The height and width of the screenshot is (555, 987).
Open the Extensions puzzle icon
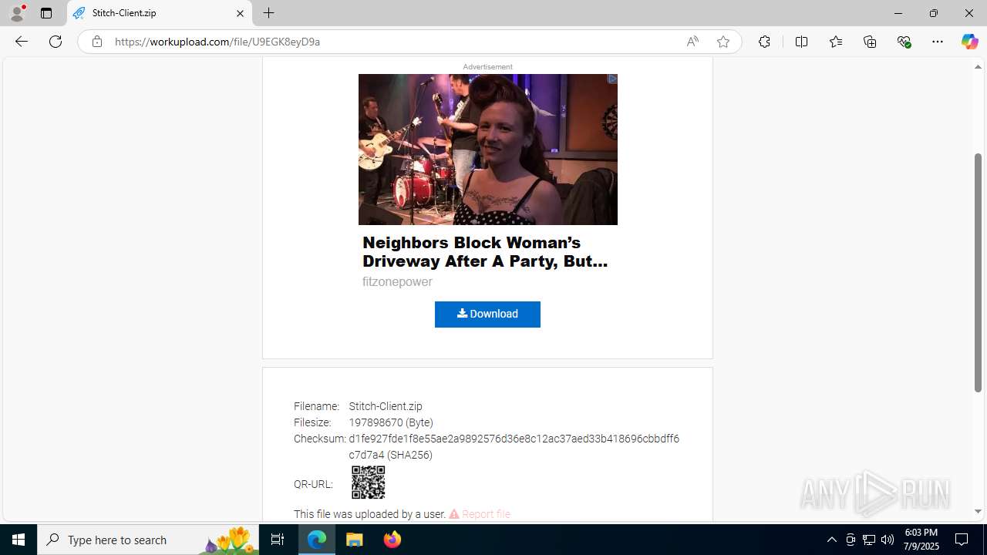tap(764, 42)
